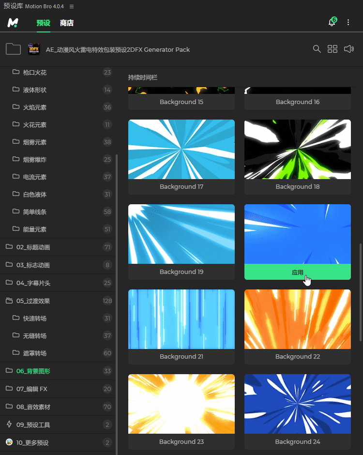Select the Background 22 preset thumbnail
This screenshot has height=455, width=363.
(x=298, y=319)
